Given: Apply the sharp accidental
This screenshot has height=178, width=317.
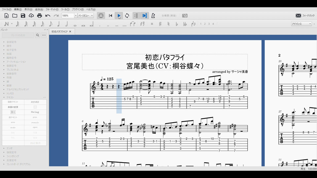Looking at the screenshot, I should pyautogui.click(x=160, y=24).
